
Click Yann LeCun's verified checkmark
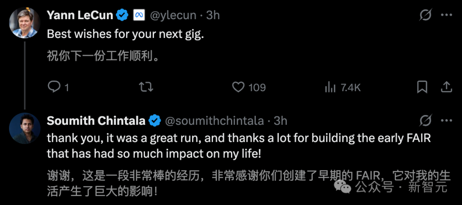click(x=123, y=15)
